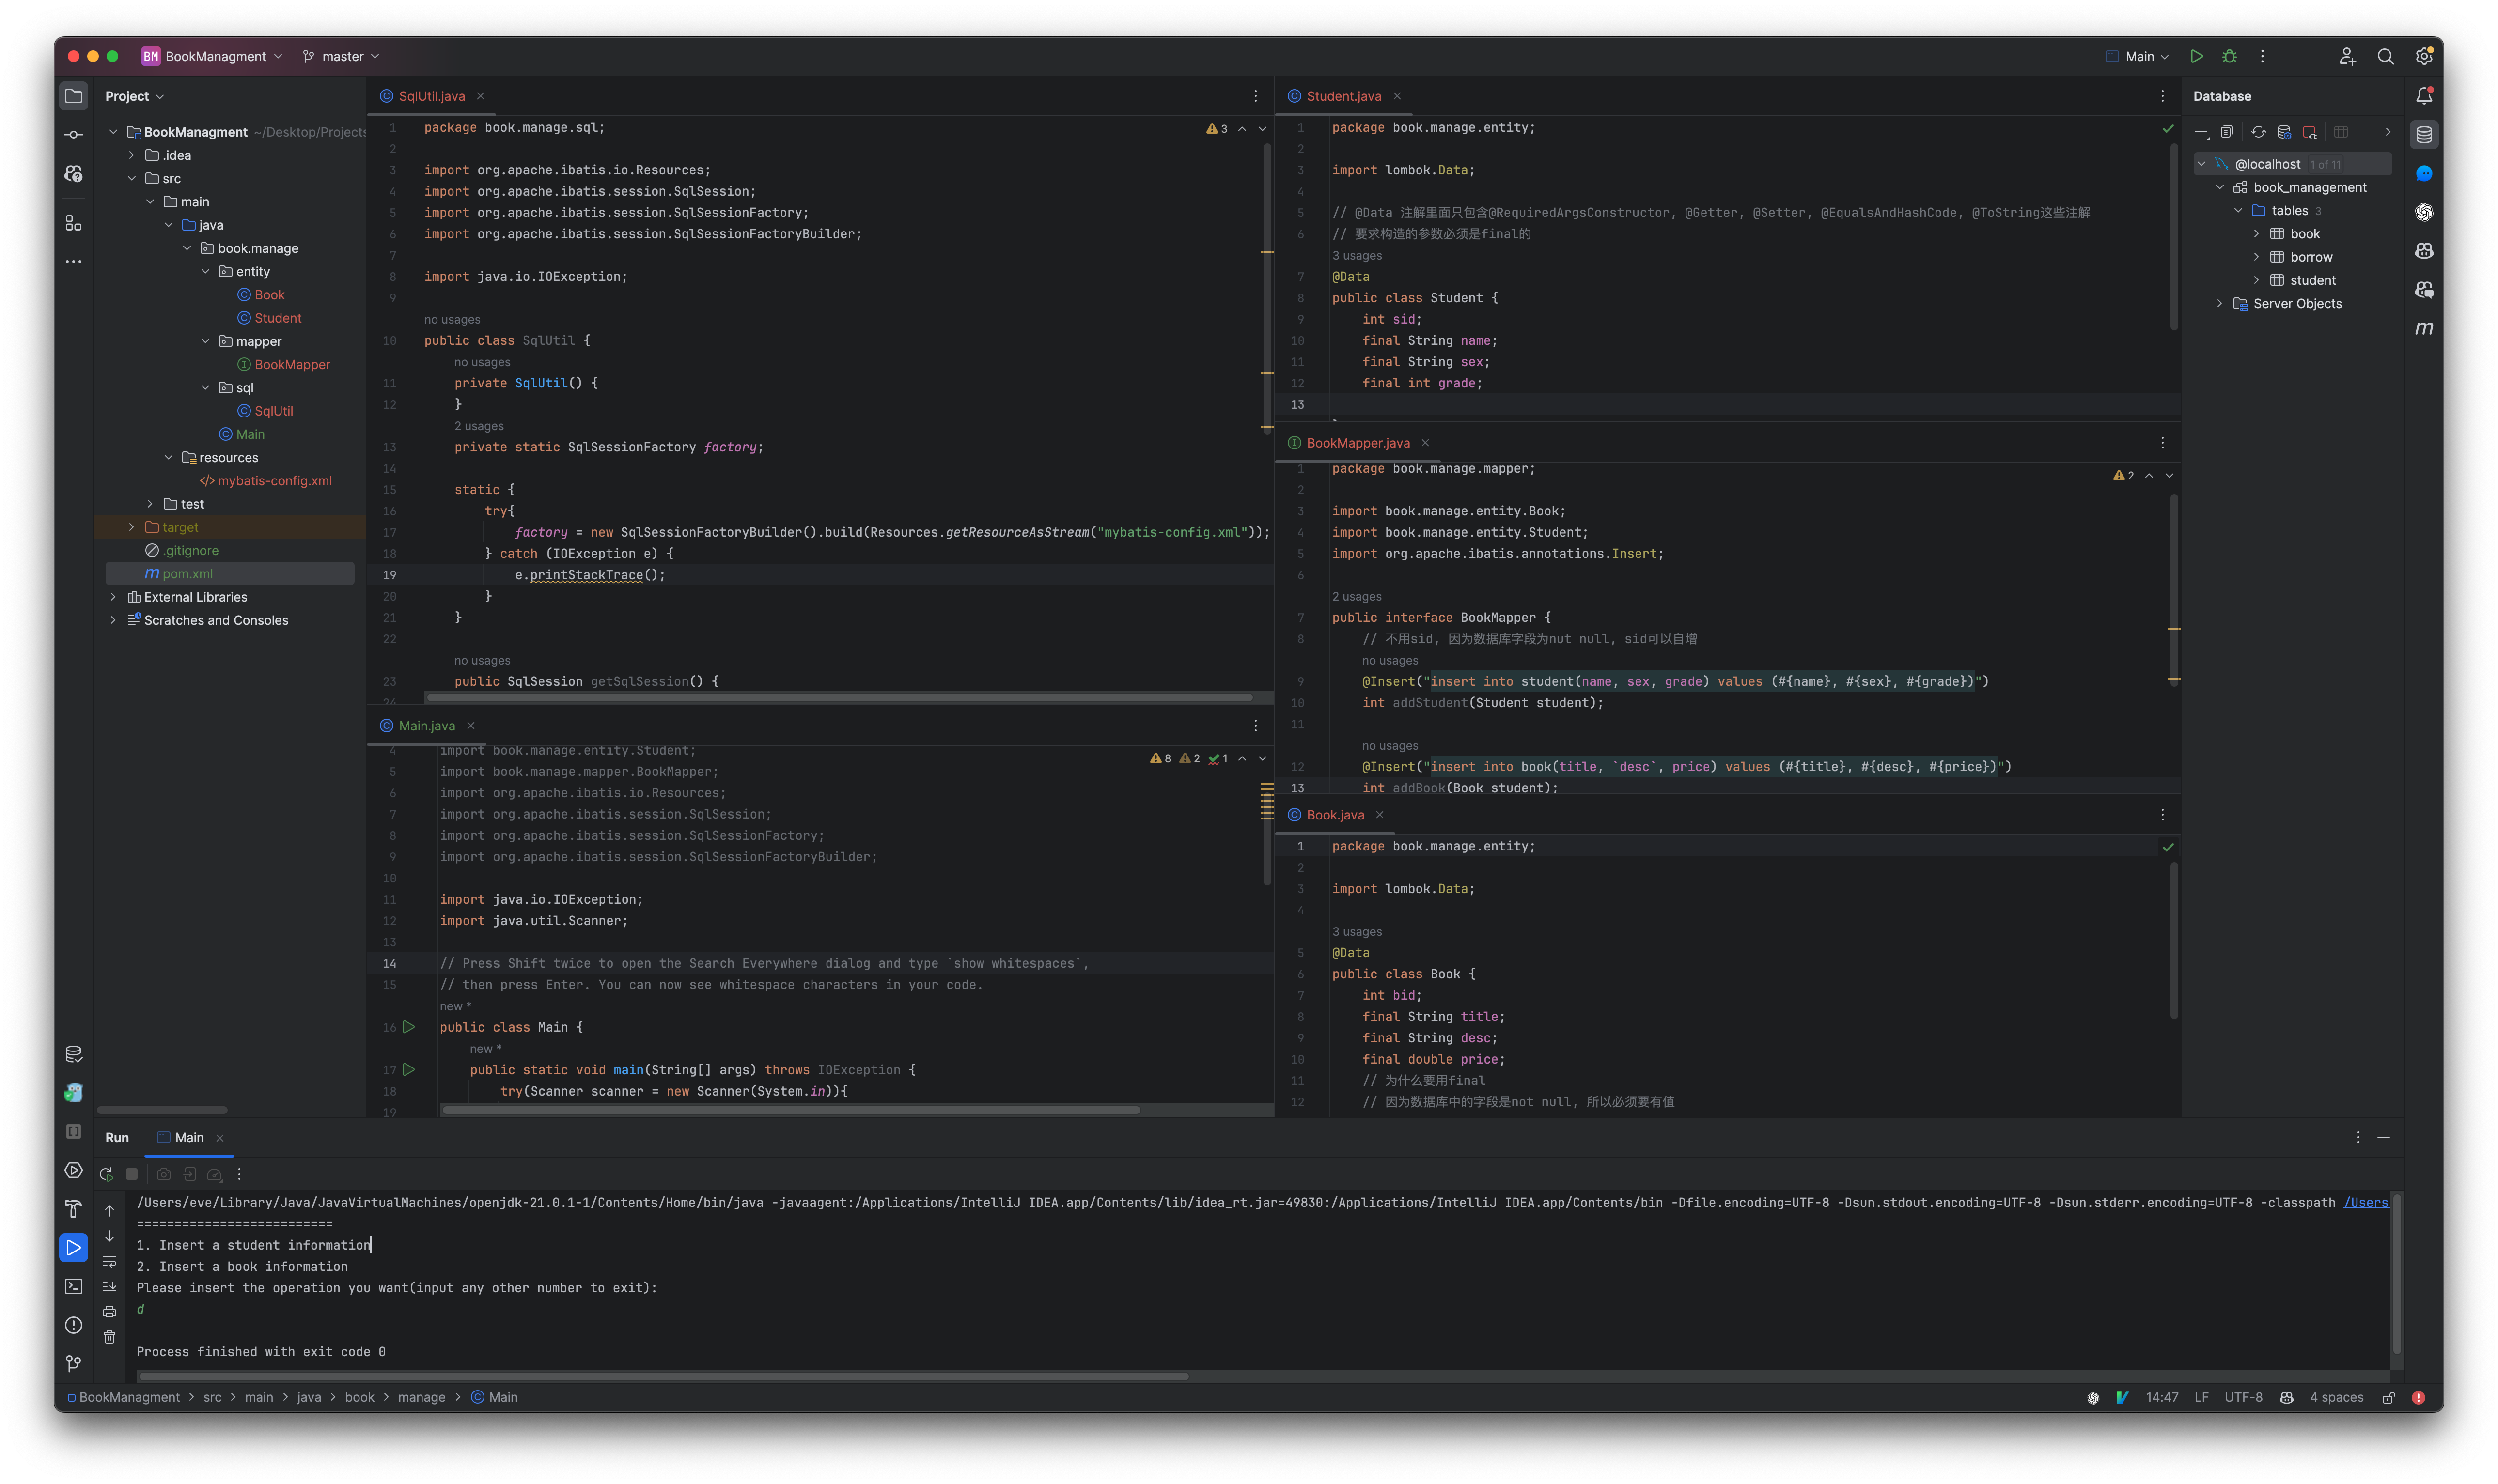Run Main with the green play icon
This screenshot has height=1484, width=2498.
[x=2198, y=56]
